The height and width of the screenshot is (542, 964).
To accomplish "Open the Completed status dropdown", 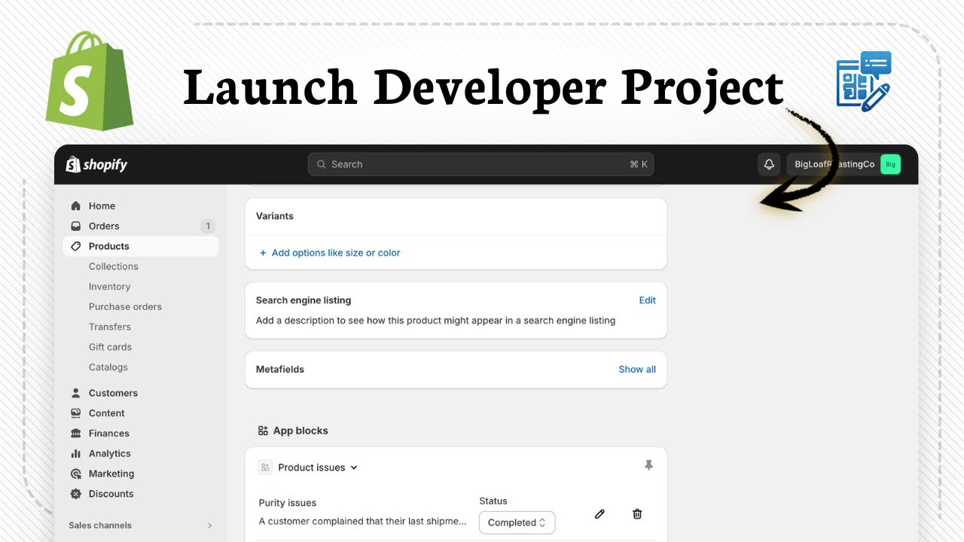I will click(517, 522).
